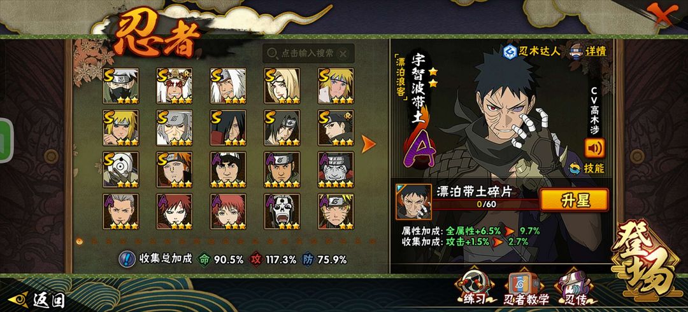The height and width of the screenshot is (312, 688).
Task: Go to next ninja page arrow
Action: tap(368, 144)
